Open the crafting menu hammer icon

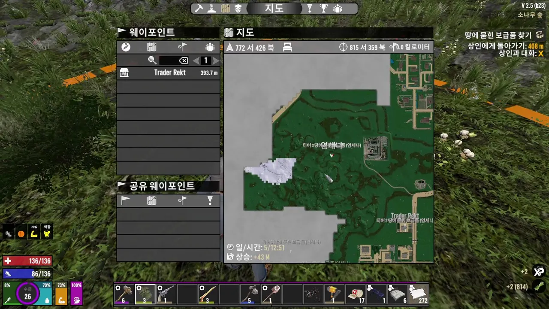tap(199, 9)
